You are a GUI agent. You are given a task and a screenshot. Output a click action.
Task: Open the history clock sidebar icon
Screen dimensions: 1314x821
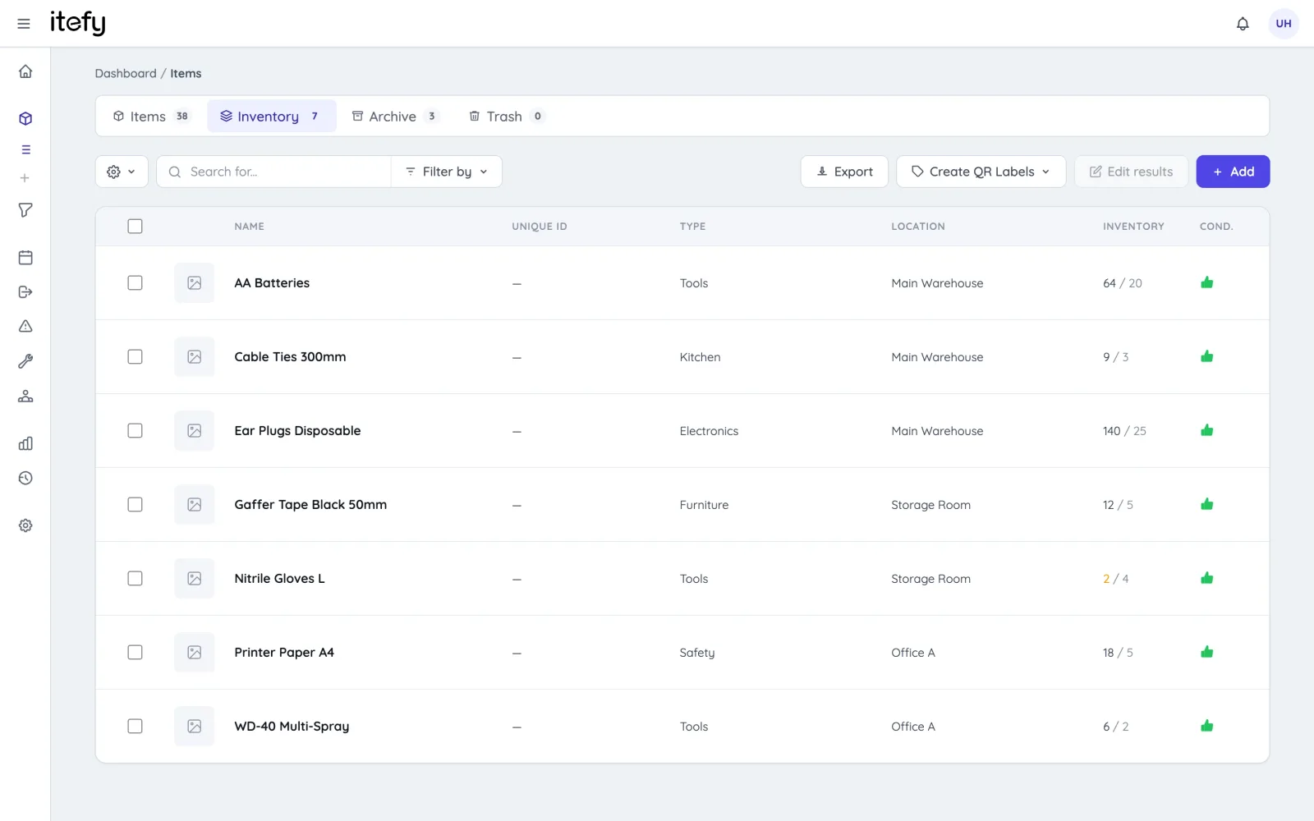click(x=25, y=478)
